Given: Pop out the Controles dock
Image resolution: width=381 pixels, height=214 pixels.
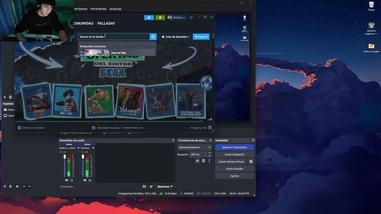Looking at the screenshot, I should click(253, 140).
